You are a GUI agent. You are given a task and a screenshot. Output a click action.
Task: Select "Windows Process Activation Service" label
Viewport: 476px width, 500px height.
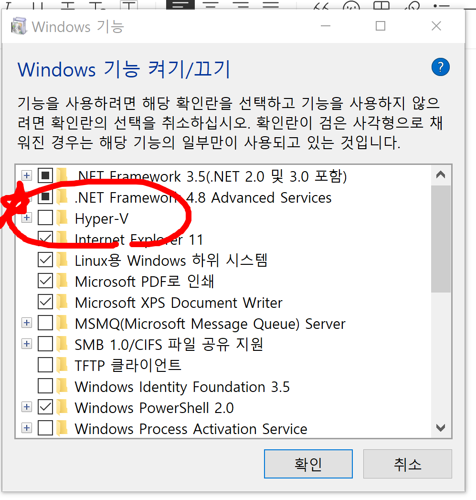coord(191,429)
